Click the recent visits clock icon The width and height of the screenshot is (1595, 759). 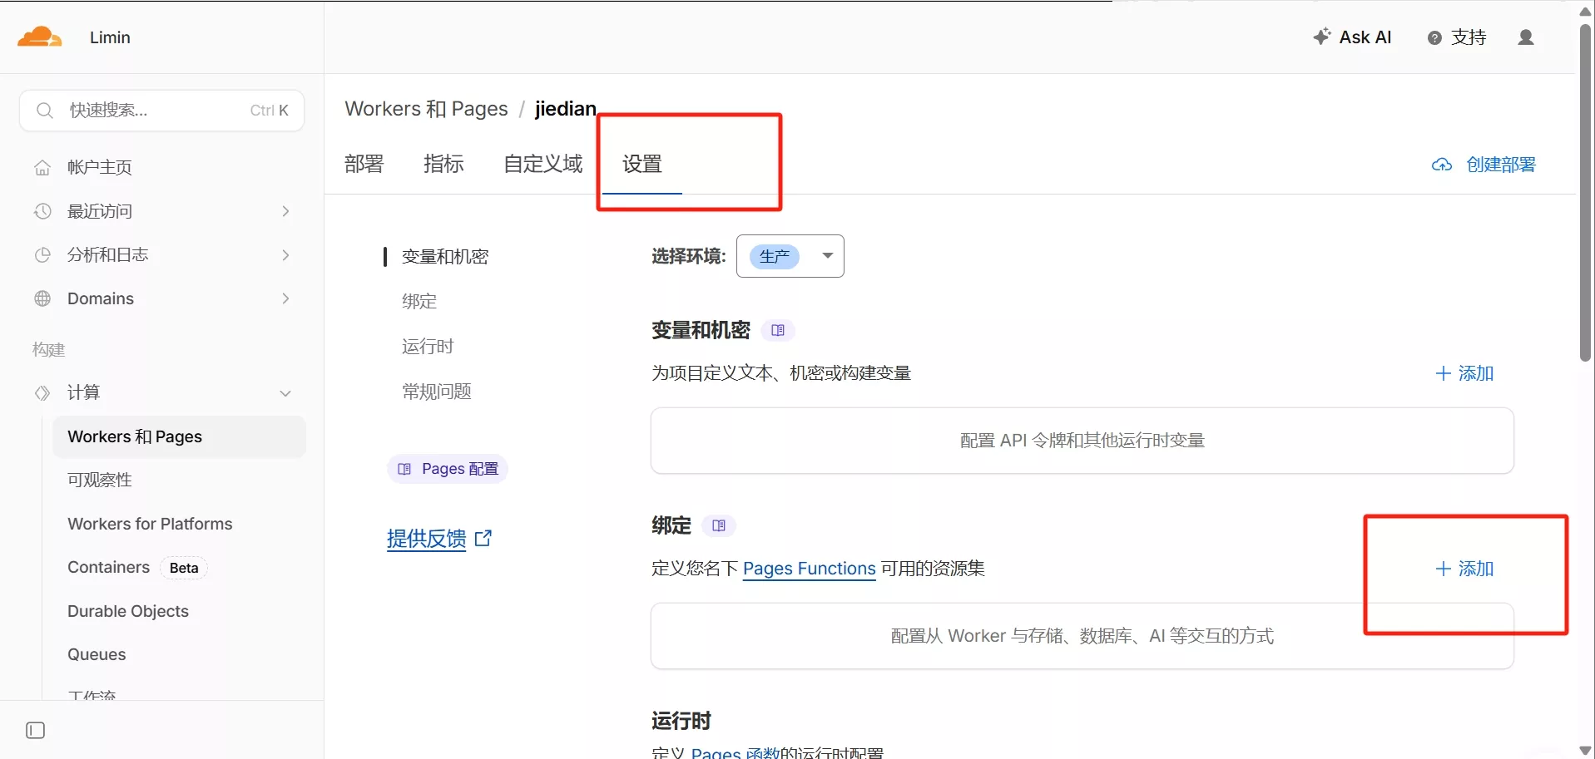point(42,211)
